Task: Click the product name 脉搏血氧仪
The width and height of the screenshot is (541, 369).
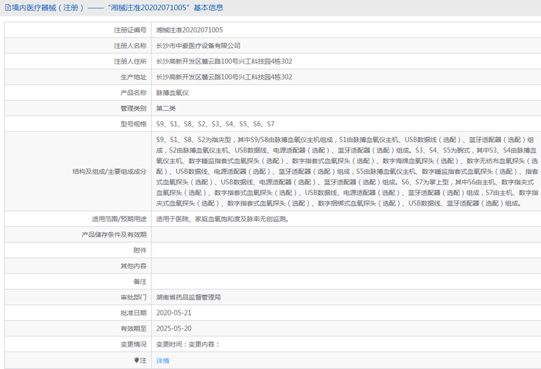Action: point(172,93)
